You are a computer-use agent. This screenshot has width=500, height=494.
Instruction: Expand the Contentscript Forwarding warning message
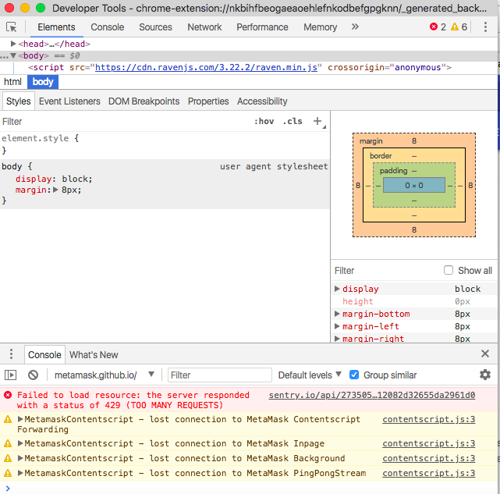20,419
